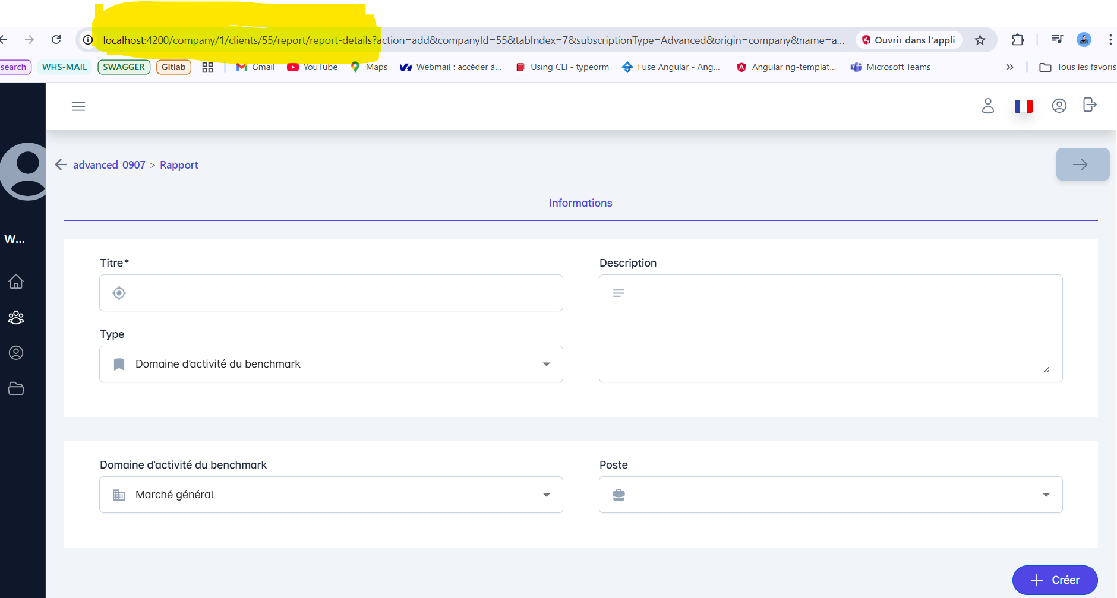The height and width of the screenshot is (598, 1117).
Task: Click the person outline icon in header
Action: coord(987,106)
